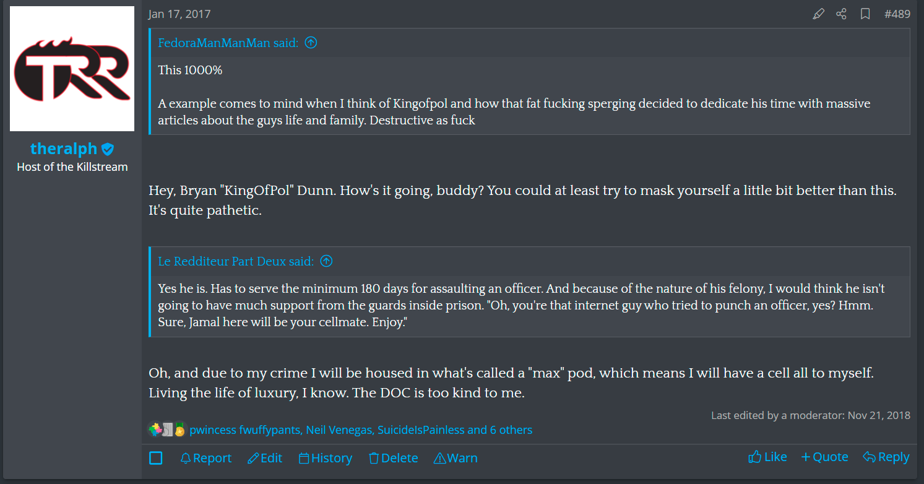
Task: Like the post
Action: coord(767,456)
